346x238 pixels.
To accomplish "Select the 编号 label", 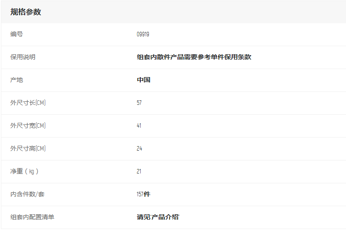I will coord(17,34).
